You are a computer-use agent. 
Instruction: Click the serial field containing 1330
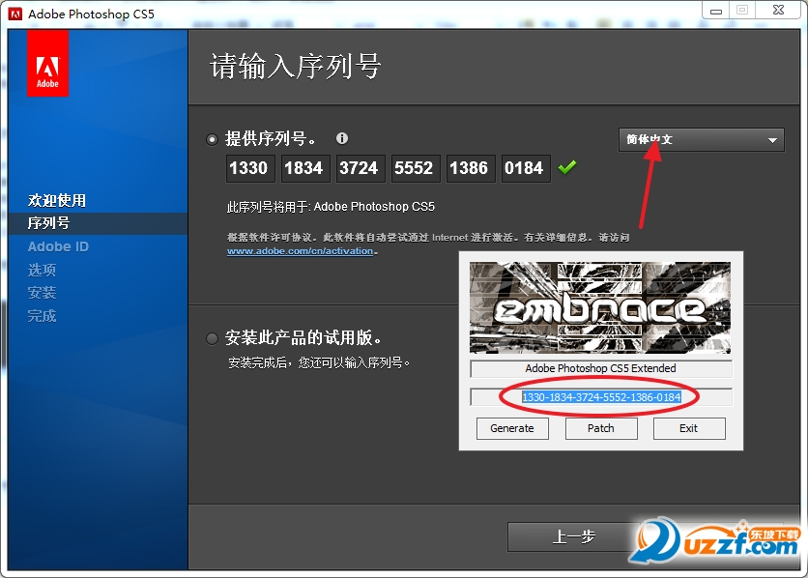[x=250, y=168]
